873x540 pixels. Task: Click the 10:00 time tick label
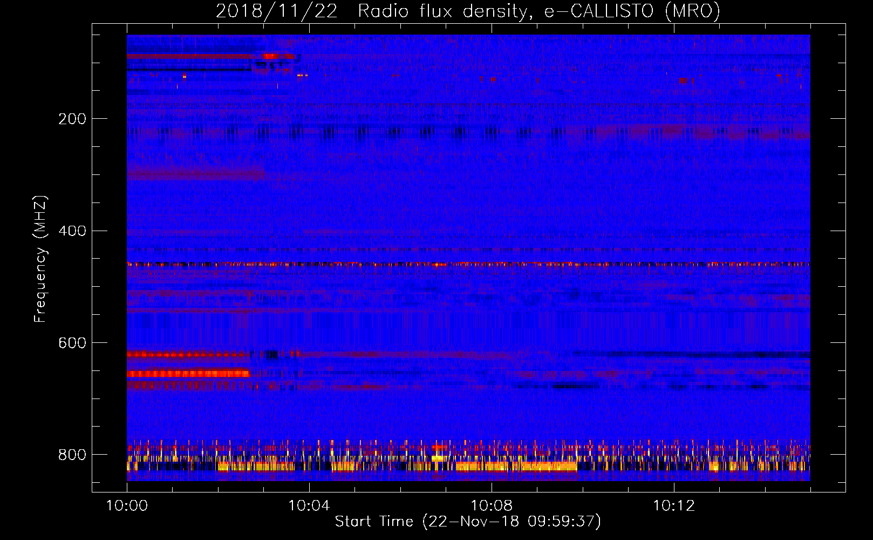[127, 506]
